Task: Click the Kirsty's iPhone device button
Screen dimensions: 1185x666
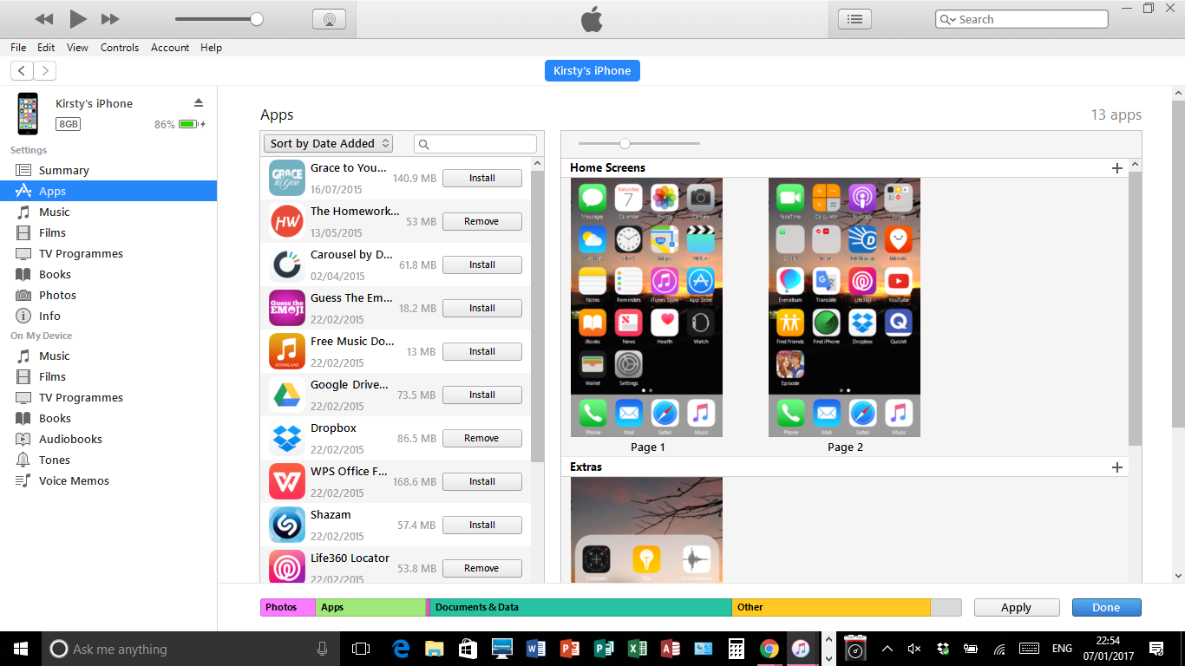Action: [x=592, y=71]
